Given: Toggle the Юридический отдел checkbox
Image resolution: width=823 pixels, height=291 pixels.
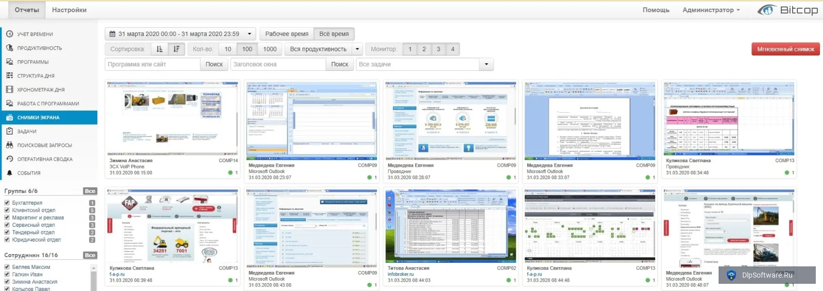Looking at the screenshot, I should click(x=7, y=240).
